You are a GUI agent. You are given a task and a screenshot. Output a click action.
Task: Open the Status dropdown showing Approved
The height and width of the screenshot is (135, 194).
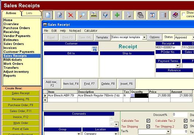pyautogui.click(x=193, y=37)
